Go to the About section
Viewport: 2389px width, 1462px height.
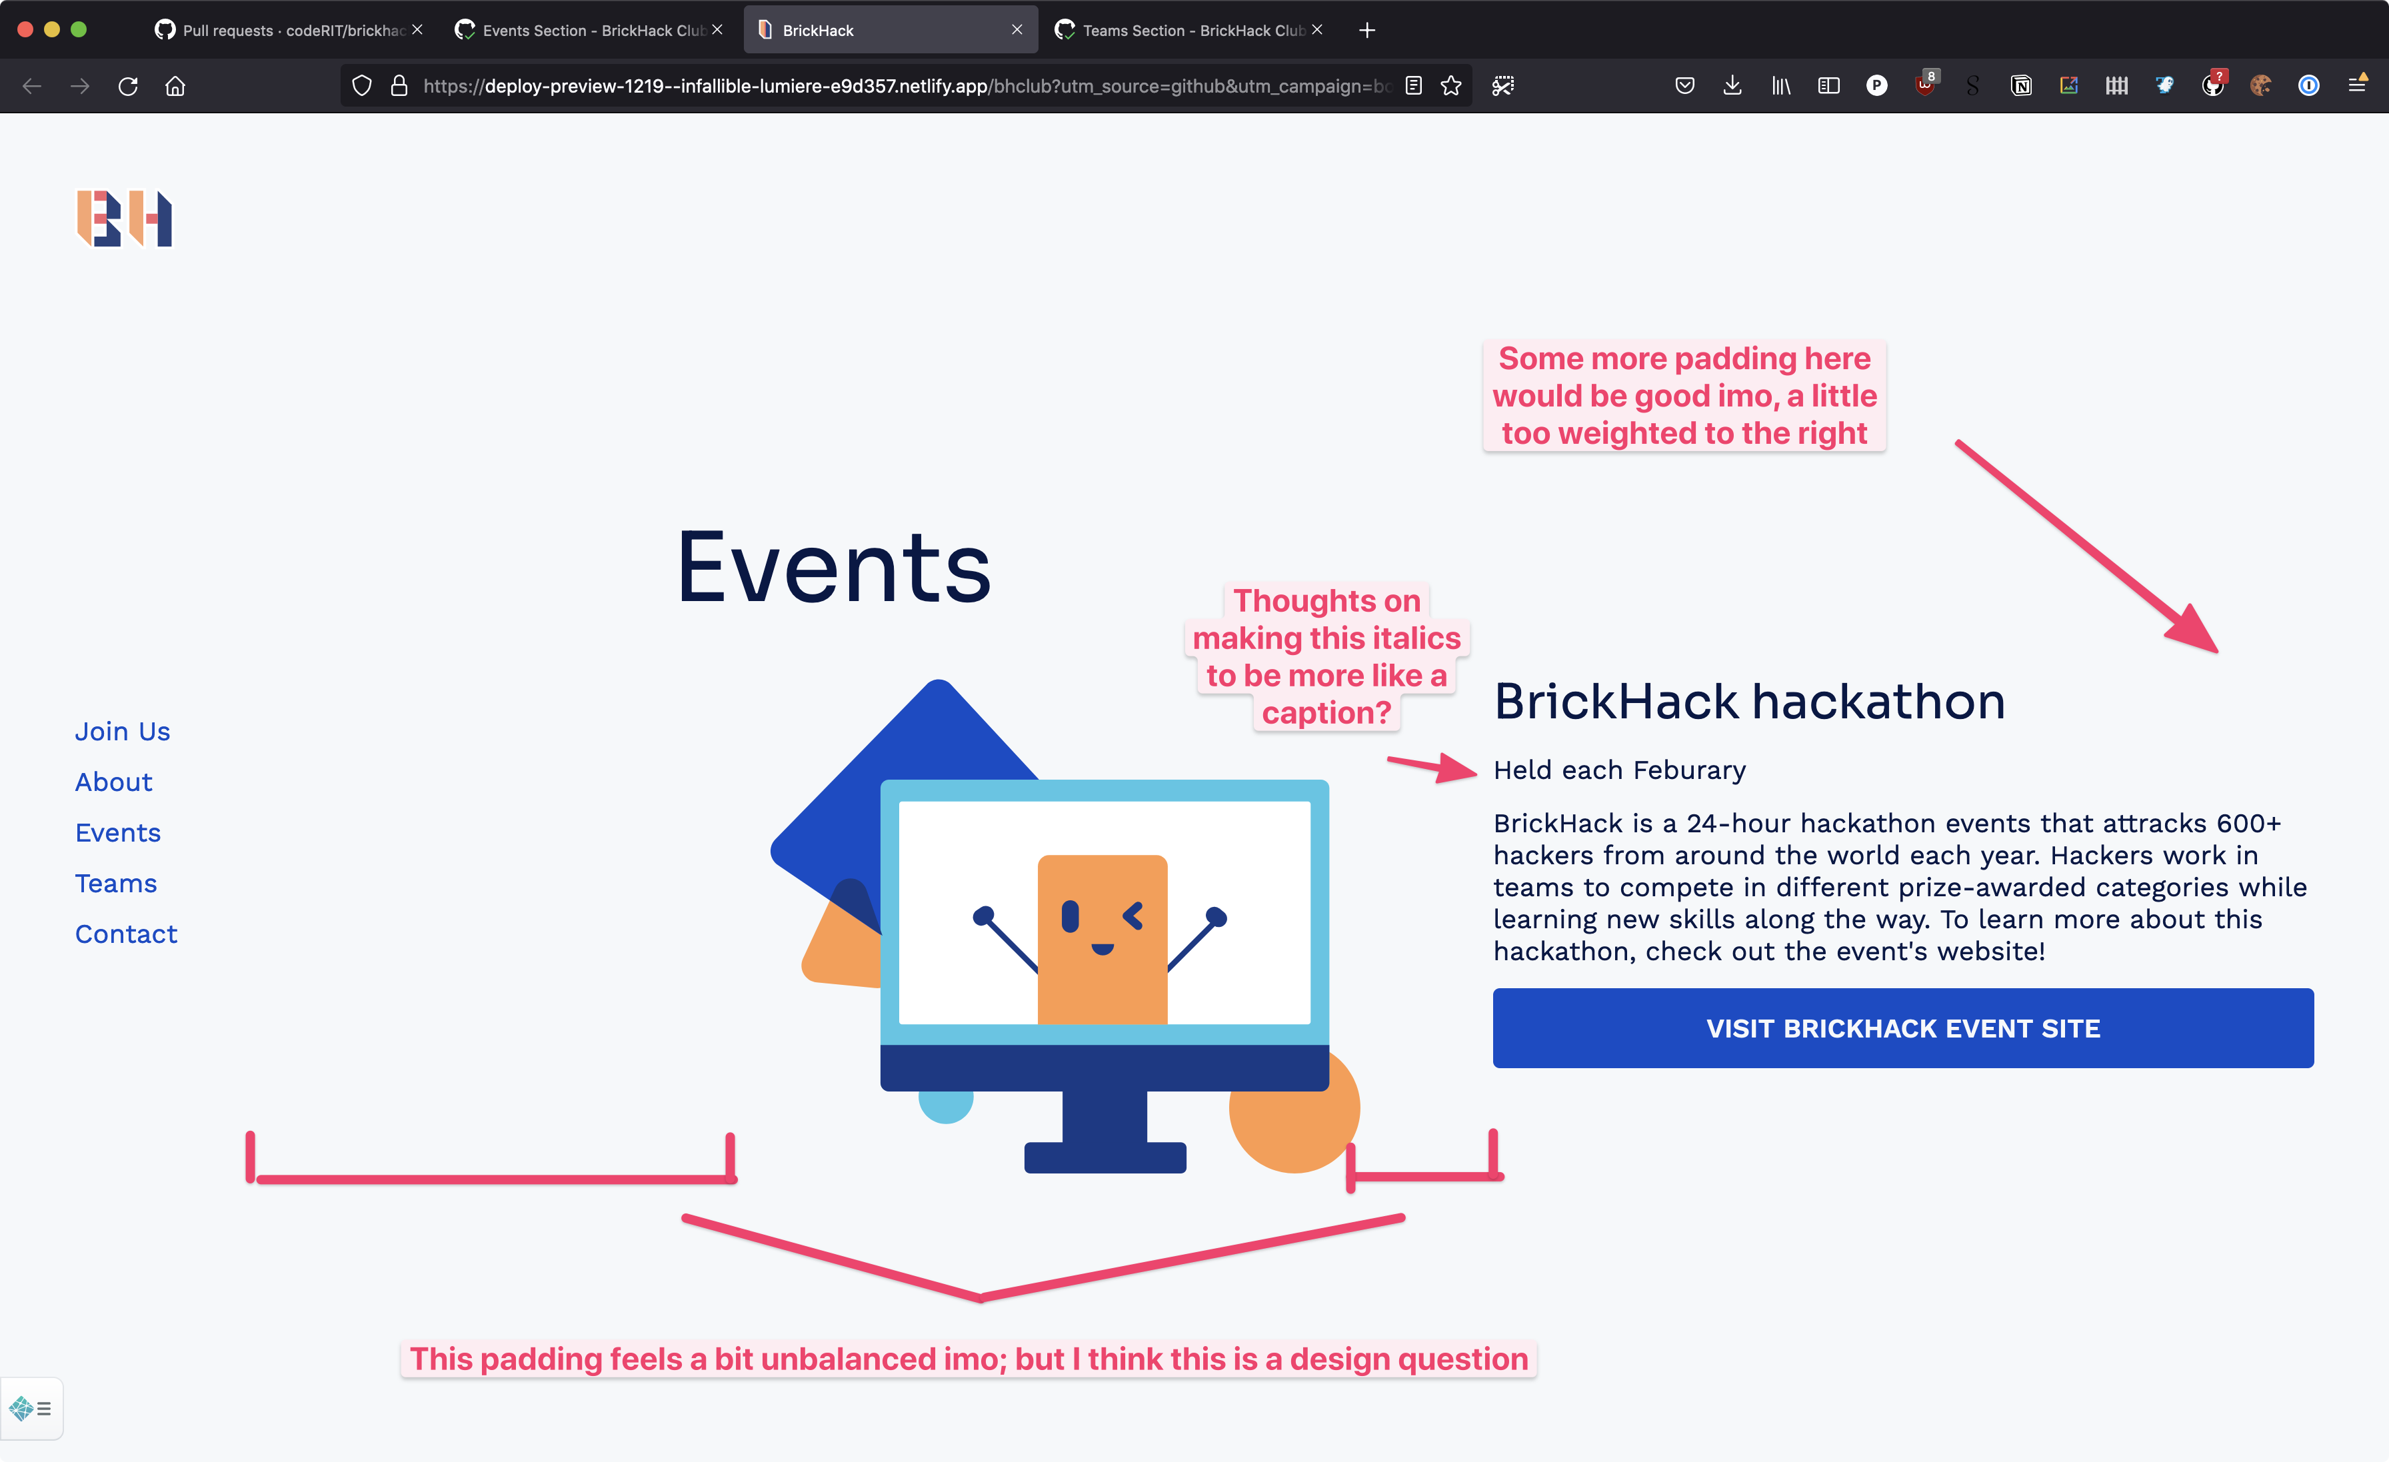click(113, 782)
